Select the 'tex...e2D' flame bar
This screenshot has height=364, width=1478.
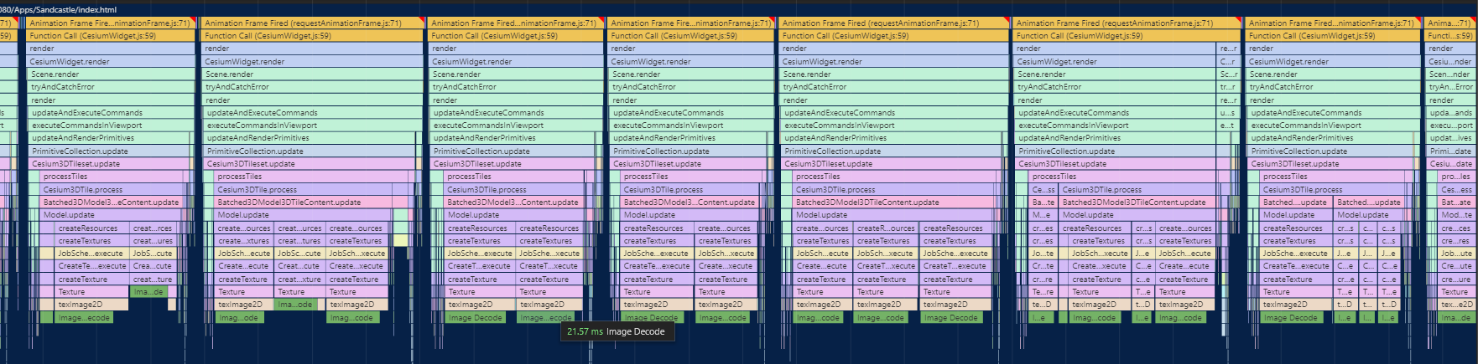click(x=1455, y=305)
